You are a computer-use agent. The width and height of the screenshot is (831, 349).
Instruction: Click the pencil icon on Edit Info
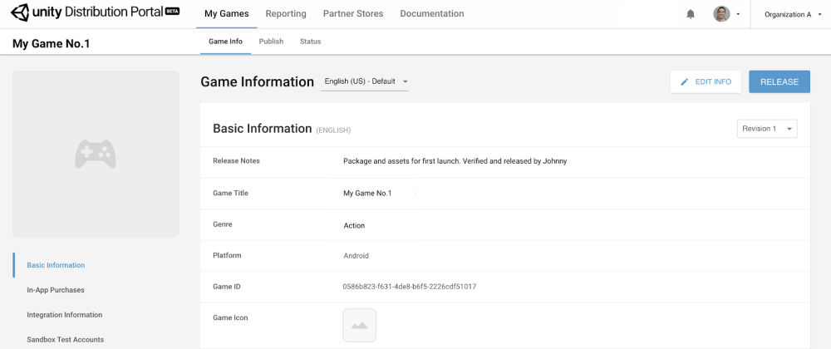tap(685, 81)
